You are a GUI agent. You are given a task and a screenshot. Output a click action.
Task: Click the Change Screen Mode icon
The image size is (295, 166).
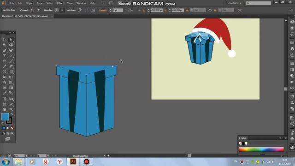click(x=7, y=139)
